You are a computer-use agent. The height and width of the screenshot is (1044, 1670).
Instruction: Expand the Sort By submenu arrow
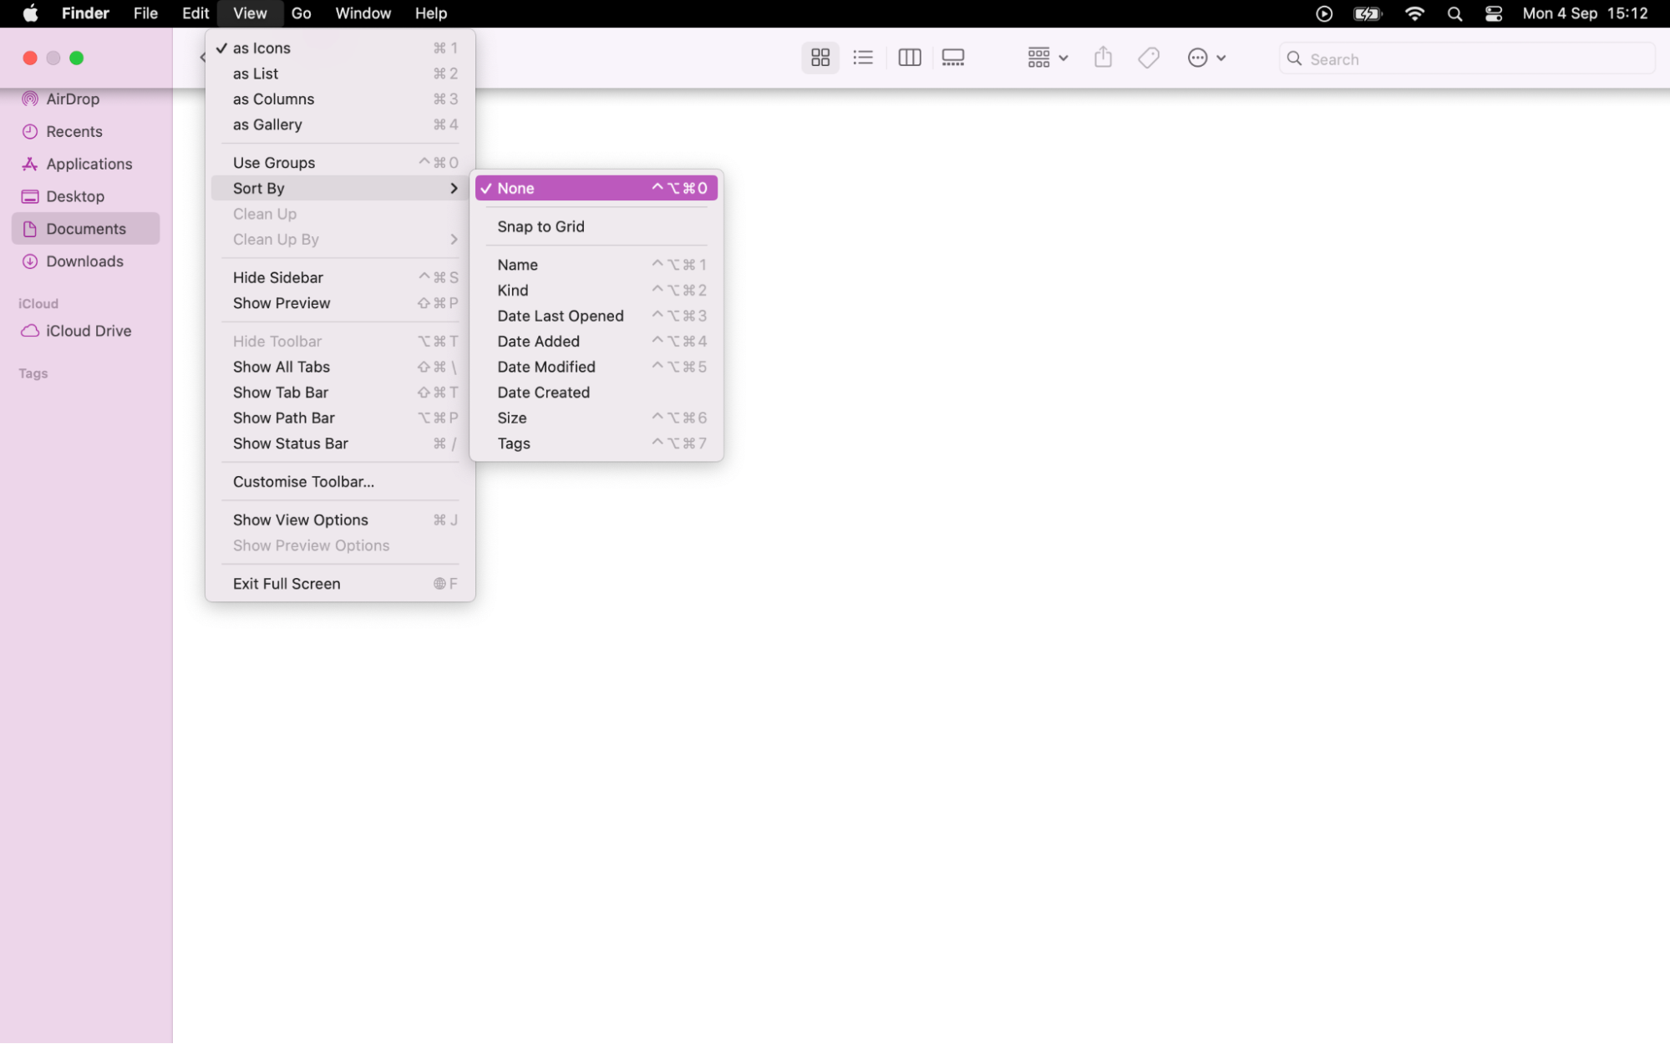454,188
